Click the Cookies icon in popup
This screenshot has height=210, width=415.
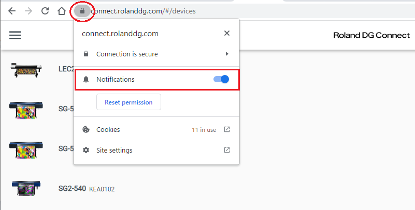click(x=86, y=129)
